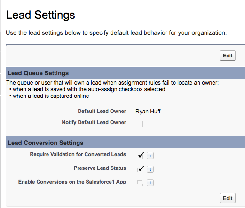Uncheck the Preserve Lead Status checkbox
The image size is (245, 208).
coord(140,169)
